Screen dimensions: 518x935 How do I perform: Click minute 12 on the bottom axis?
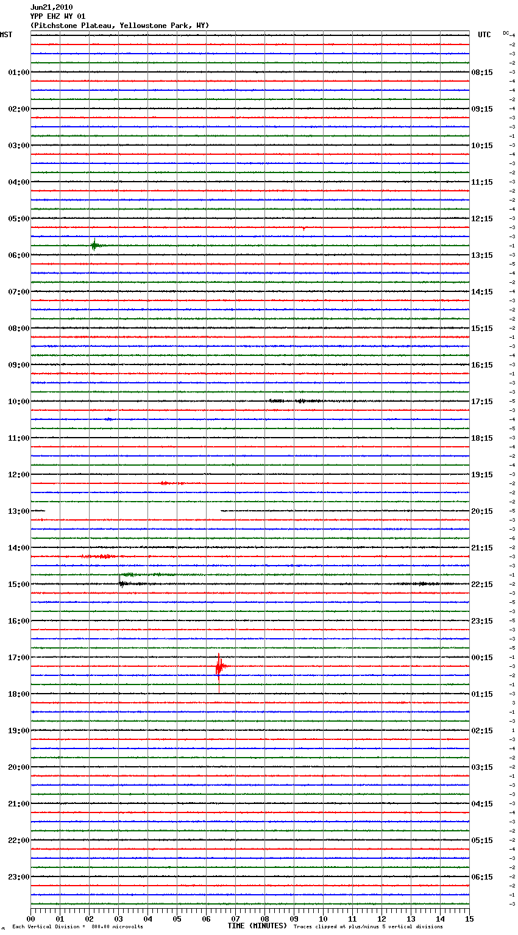(381, 919)
